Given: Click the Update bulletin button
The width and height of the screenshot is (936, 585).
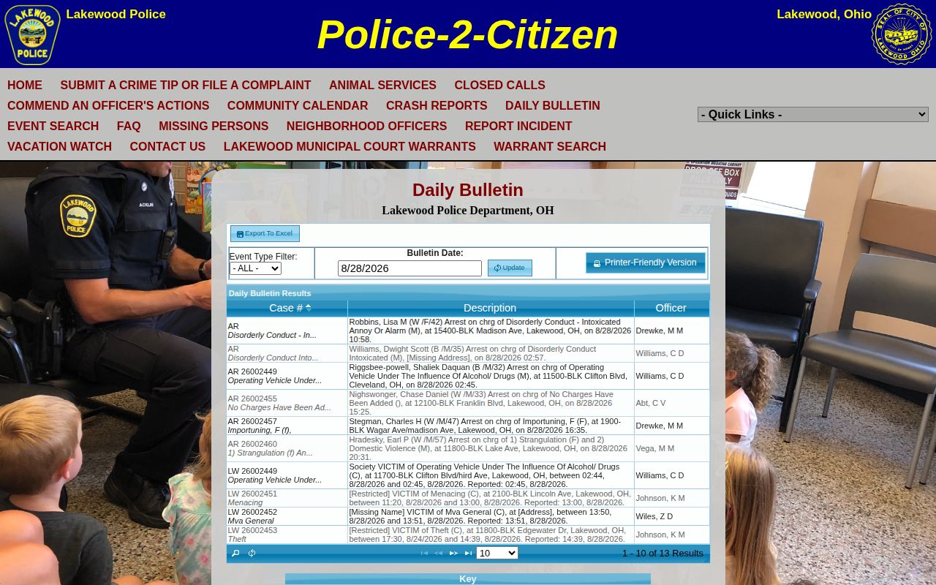Looking at the screenshot, I should point(510,268).
